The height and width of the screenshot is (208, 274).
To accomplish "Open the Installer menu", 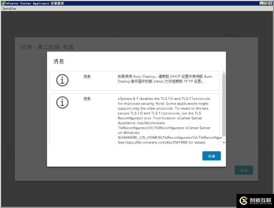I will (9, 8).
